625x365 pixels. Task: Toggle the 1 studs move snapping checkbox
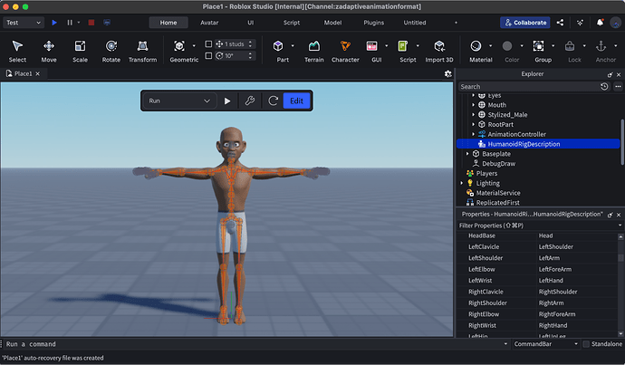[208, 43]
